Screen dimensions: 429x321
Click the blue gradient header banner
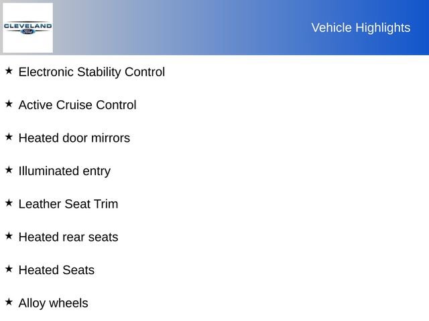coord(201,27)
